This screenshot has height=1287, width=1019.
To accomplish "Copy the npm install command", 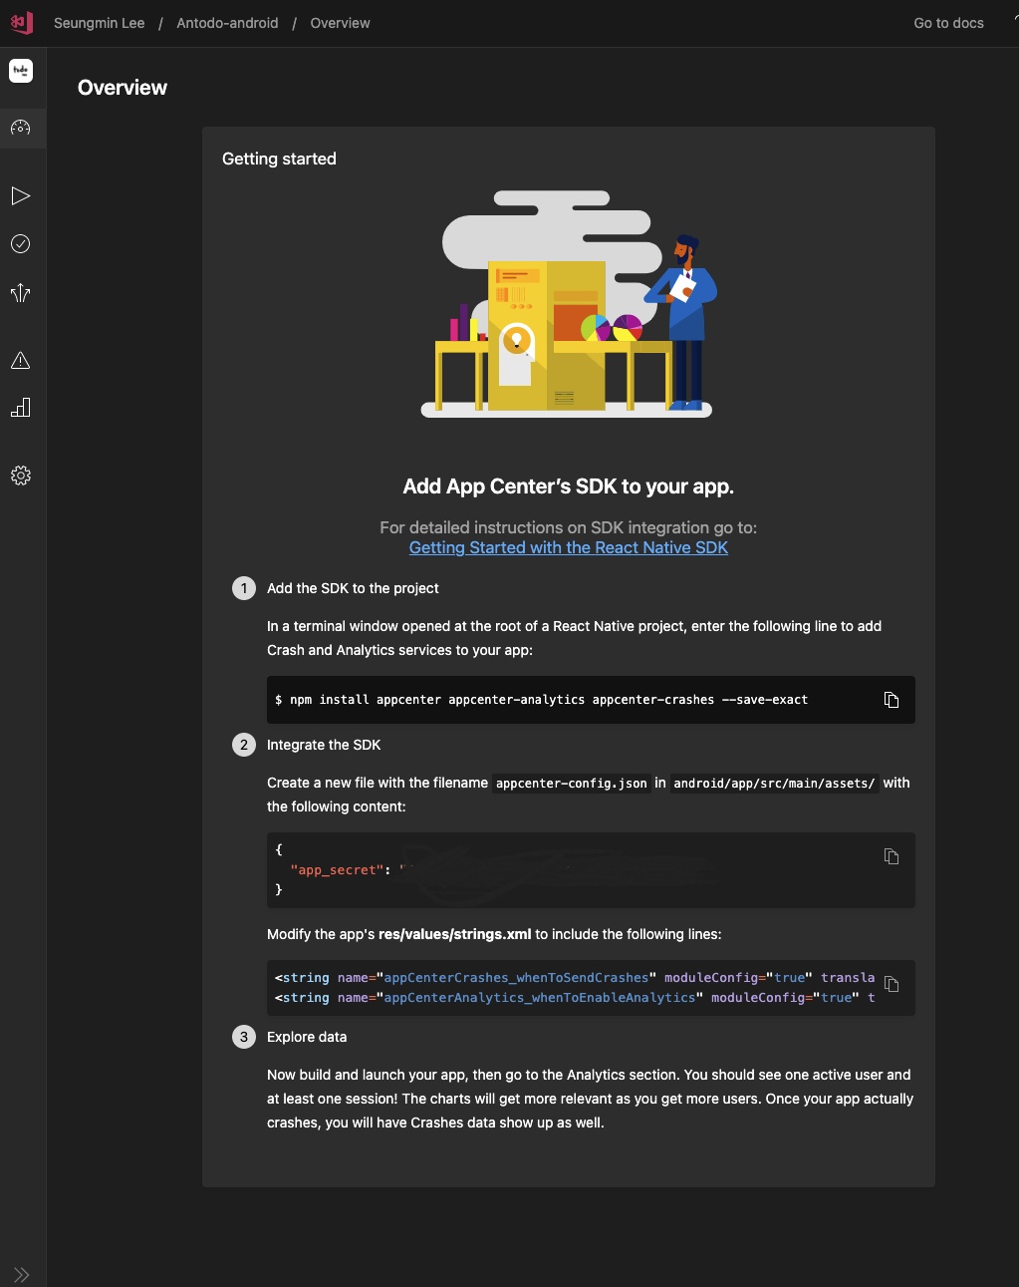I will (x=892, y=700).
